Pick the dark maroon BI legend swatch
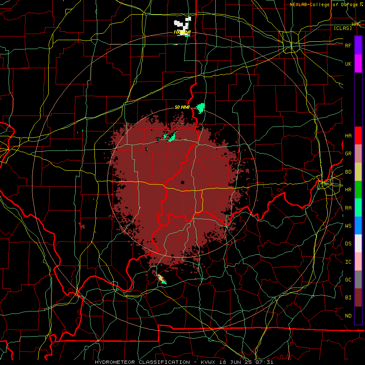This screenshot has width=365, height=365. pyautogui.click(x=358, y=298)
